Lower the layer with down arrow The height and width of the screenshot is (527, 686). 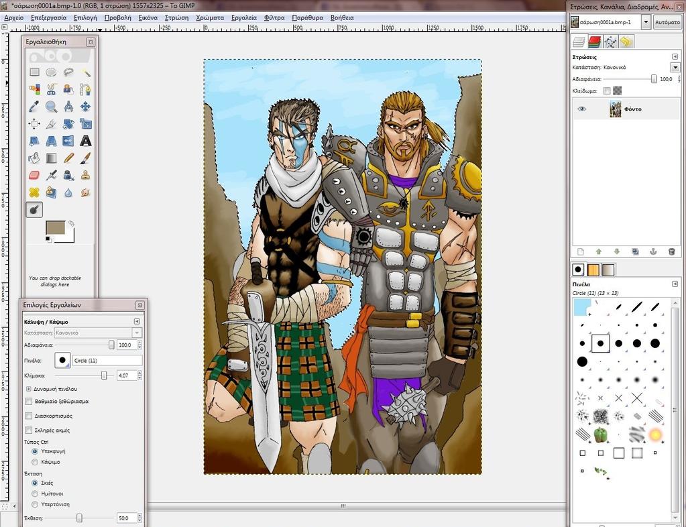pos(617,251)
